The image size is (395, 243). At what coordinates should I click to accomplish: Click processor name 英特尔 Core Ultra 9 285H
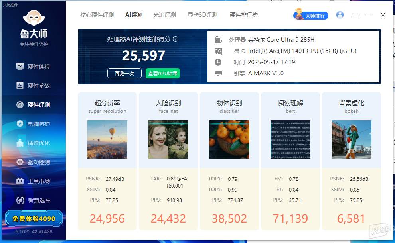pos(281,40)
